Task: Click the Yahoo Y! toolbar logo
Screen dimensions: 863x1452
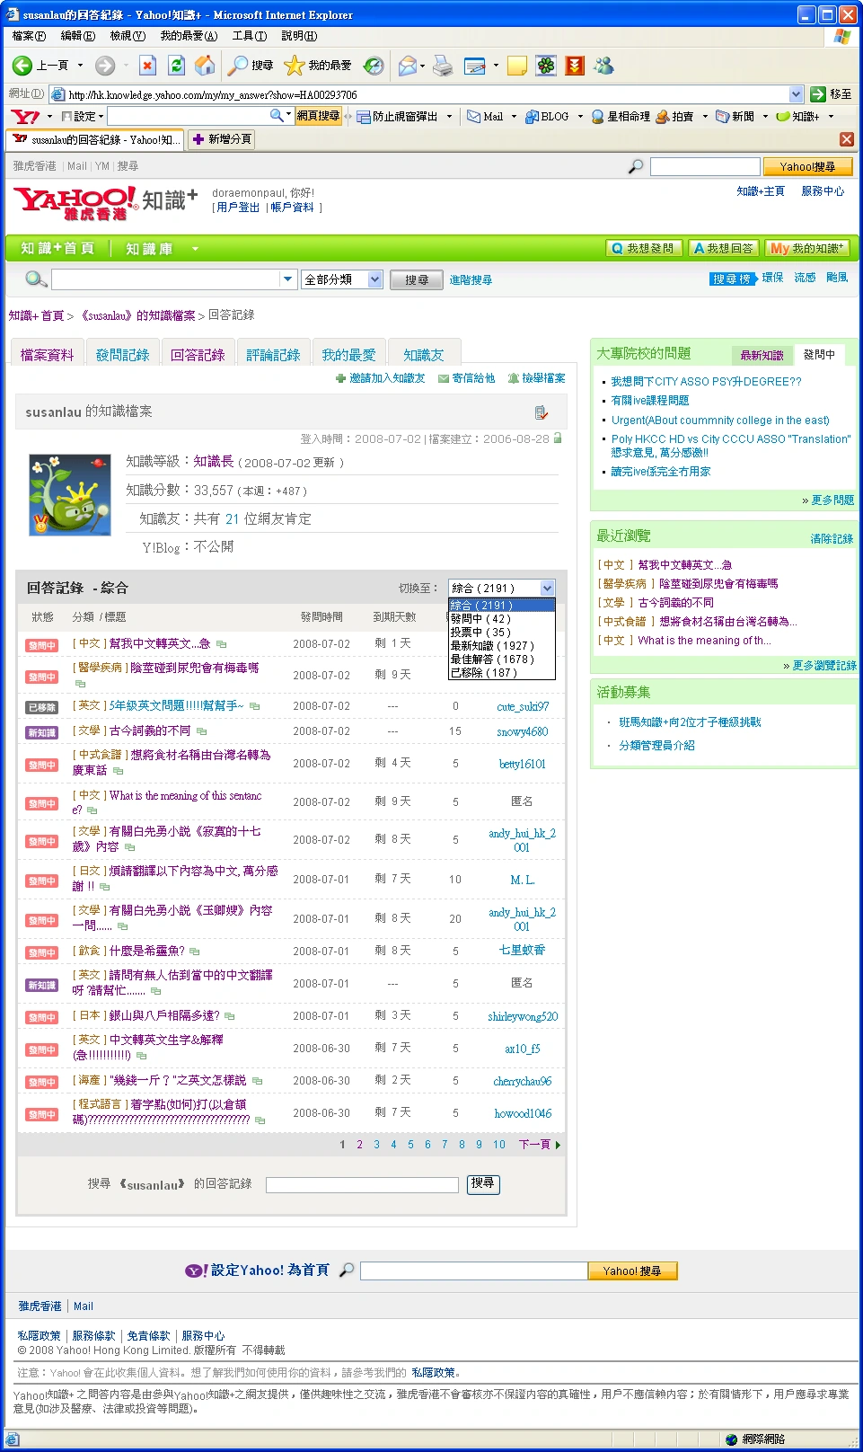Action: point(25,117)
